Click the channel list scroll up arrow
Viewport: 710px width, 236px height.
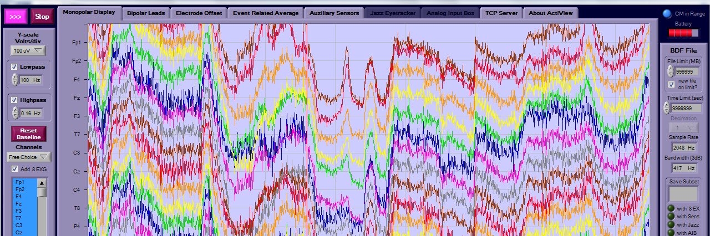(42, 183)
